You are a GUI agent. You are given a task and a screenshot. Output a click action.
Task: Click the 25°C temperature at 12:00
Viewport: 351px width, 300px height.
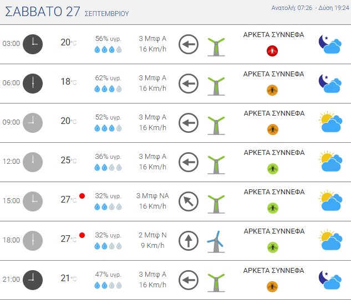tap(69, 160)
